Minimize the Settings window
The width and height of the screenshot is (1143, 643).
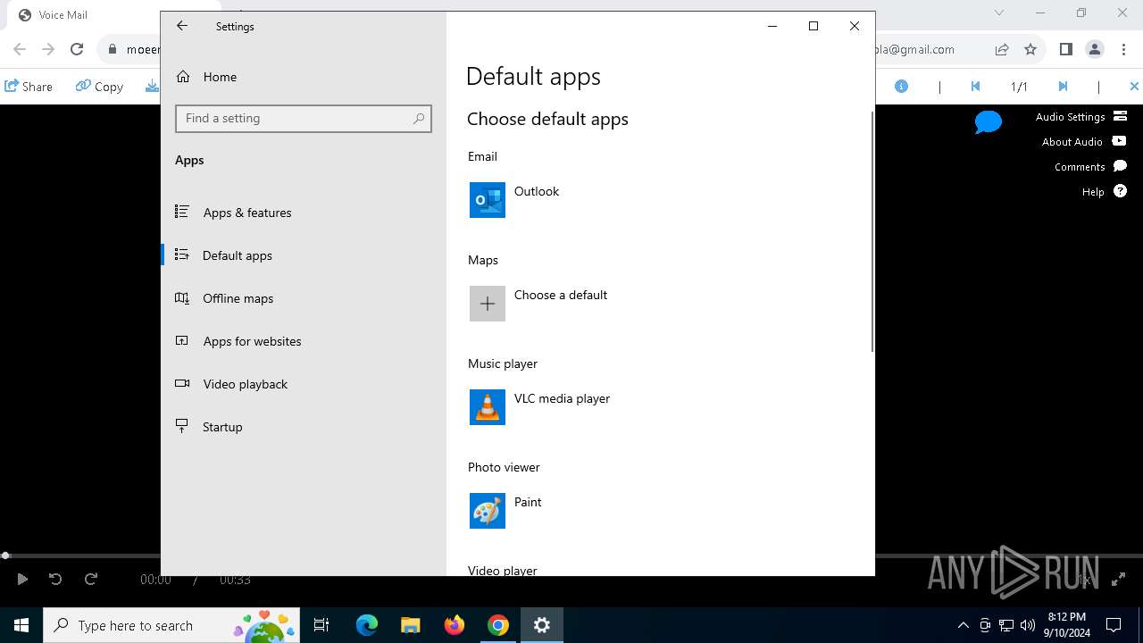click(x=772, y=26)
